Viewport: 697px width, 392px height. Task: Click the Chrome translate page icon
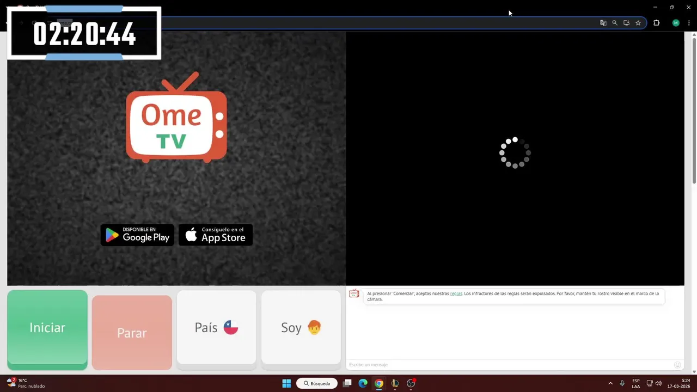coord(603,23)
